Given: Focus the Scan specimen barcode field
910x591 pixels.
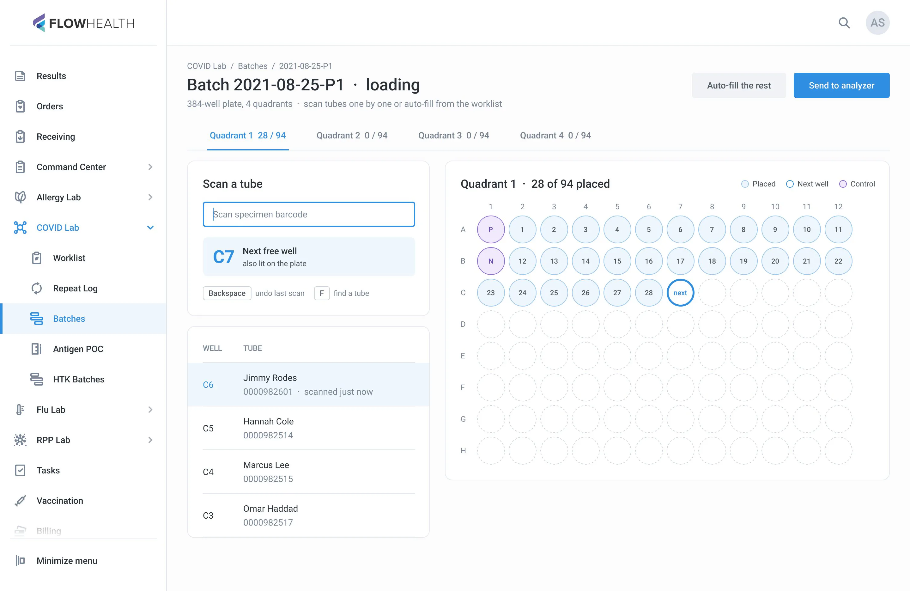Looking at the screenshot, I should click(x=309, y=214).
